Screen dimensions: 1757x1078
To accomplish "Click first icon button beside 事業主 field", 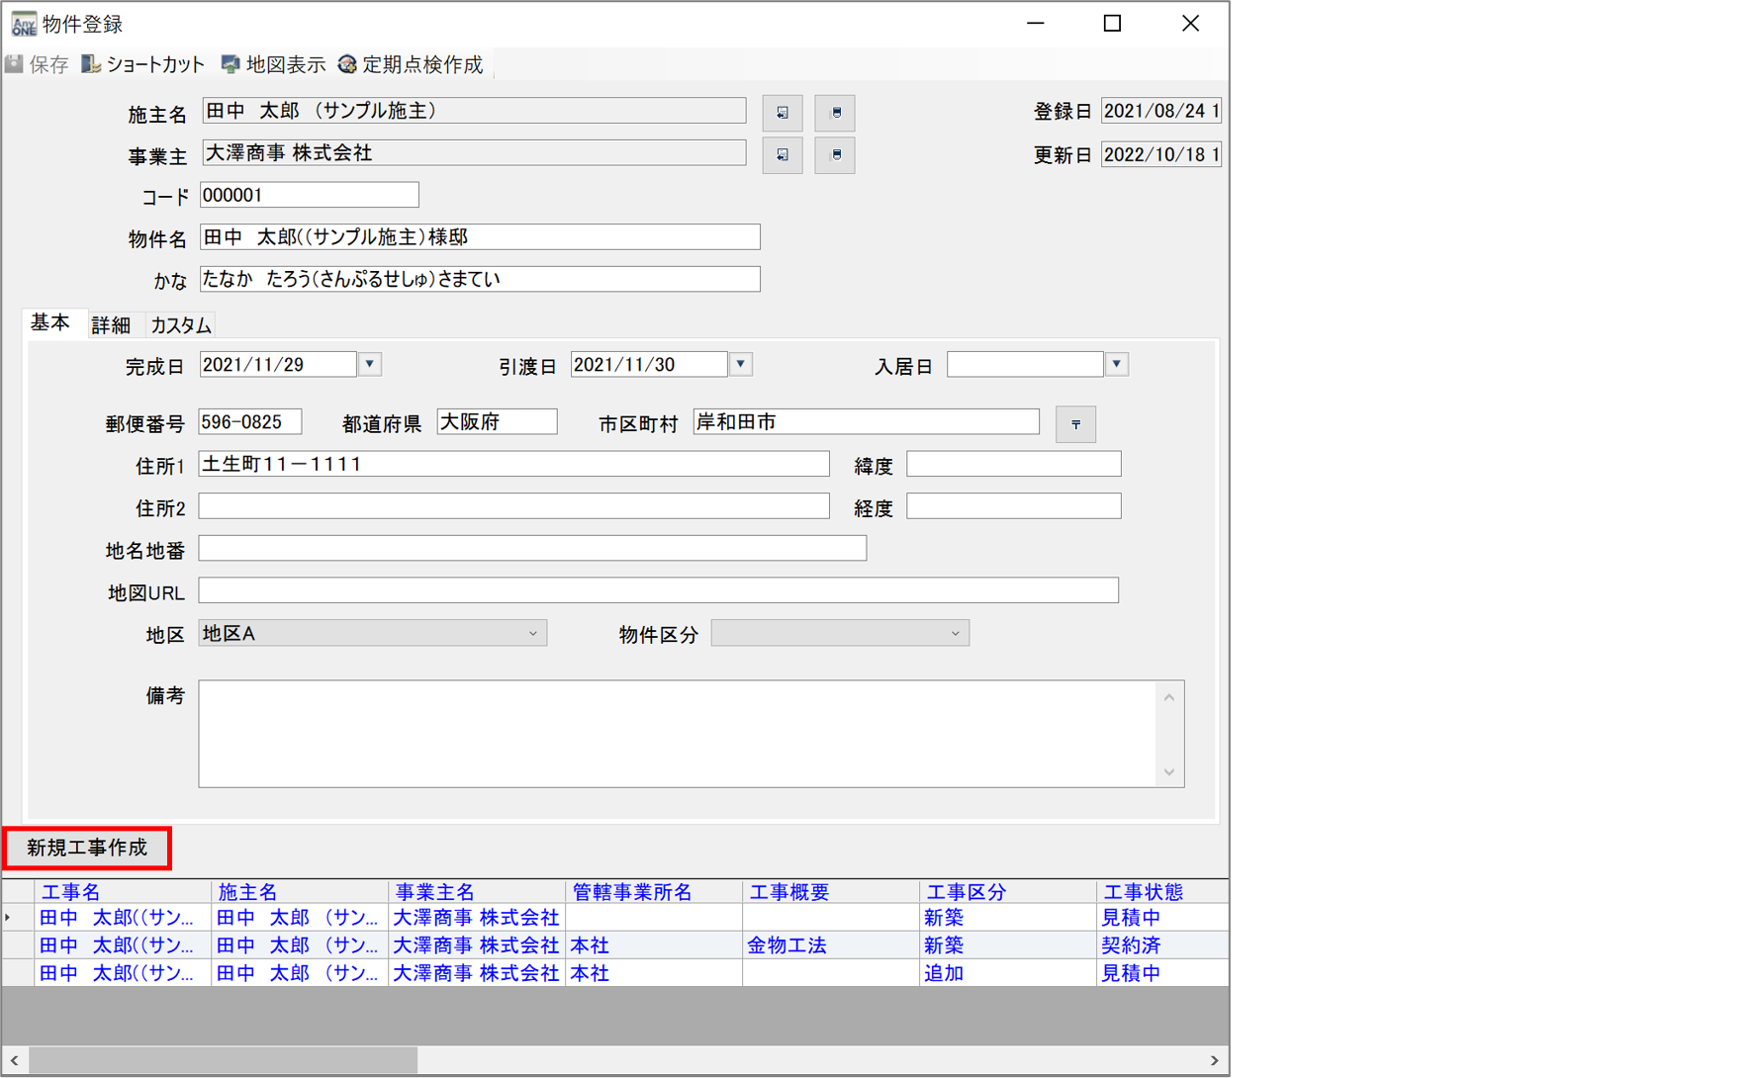I will (x=782, y=155).
